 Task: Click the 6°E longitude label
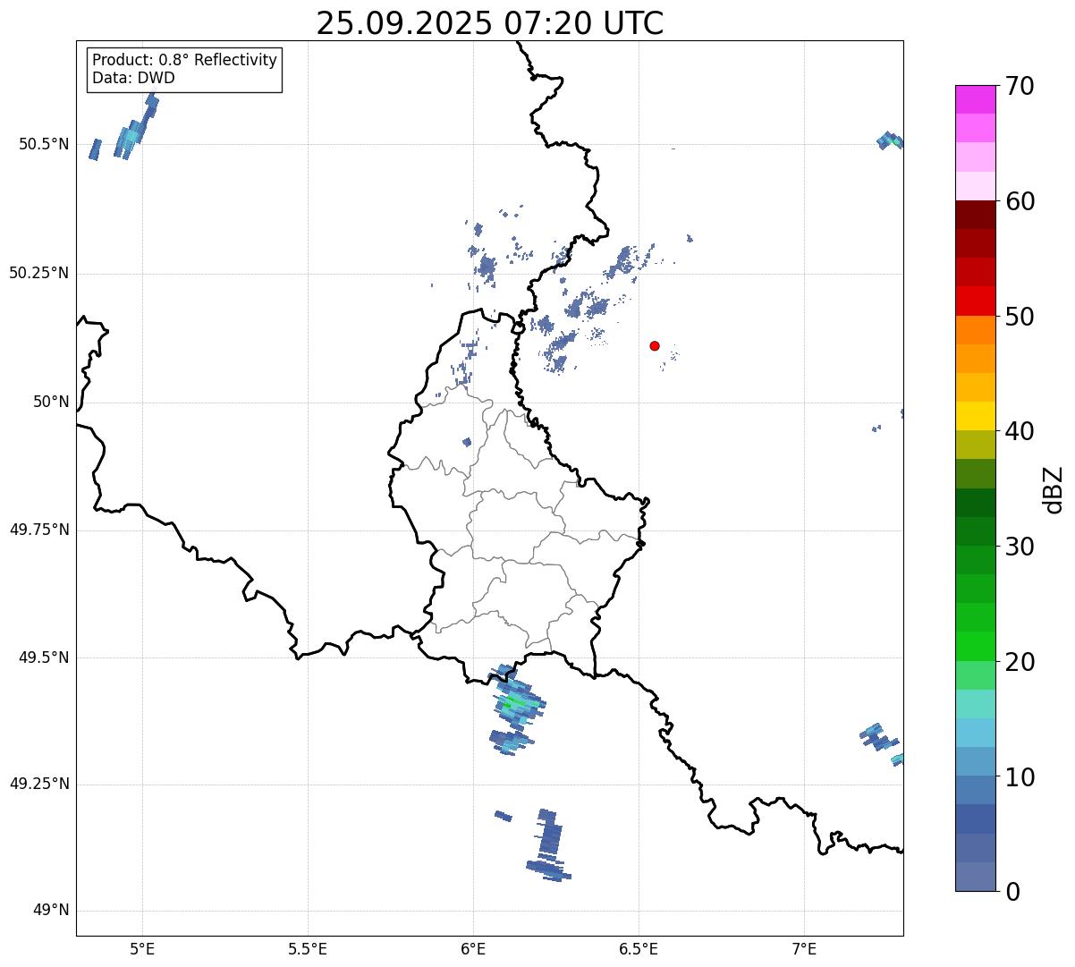(473, 949)
